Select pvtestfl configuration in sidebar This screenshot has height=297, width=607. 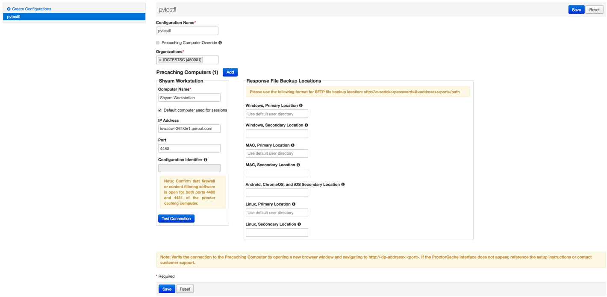(74, 17)
